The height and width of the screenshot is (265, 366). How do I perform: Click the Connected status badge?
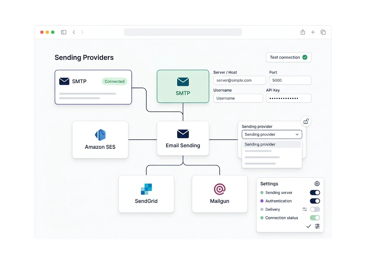(x=114, y=81)
